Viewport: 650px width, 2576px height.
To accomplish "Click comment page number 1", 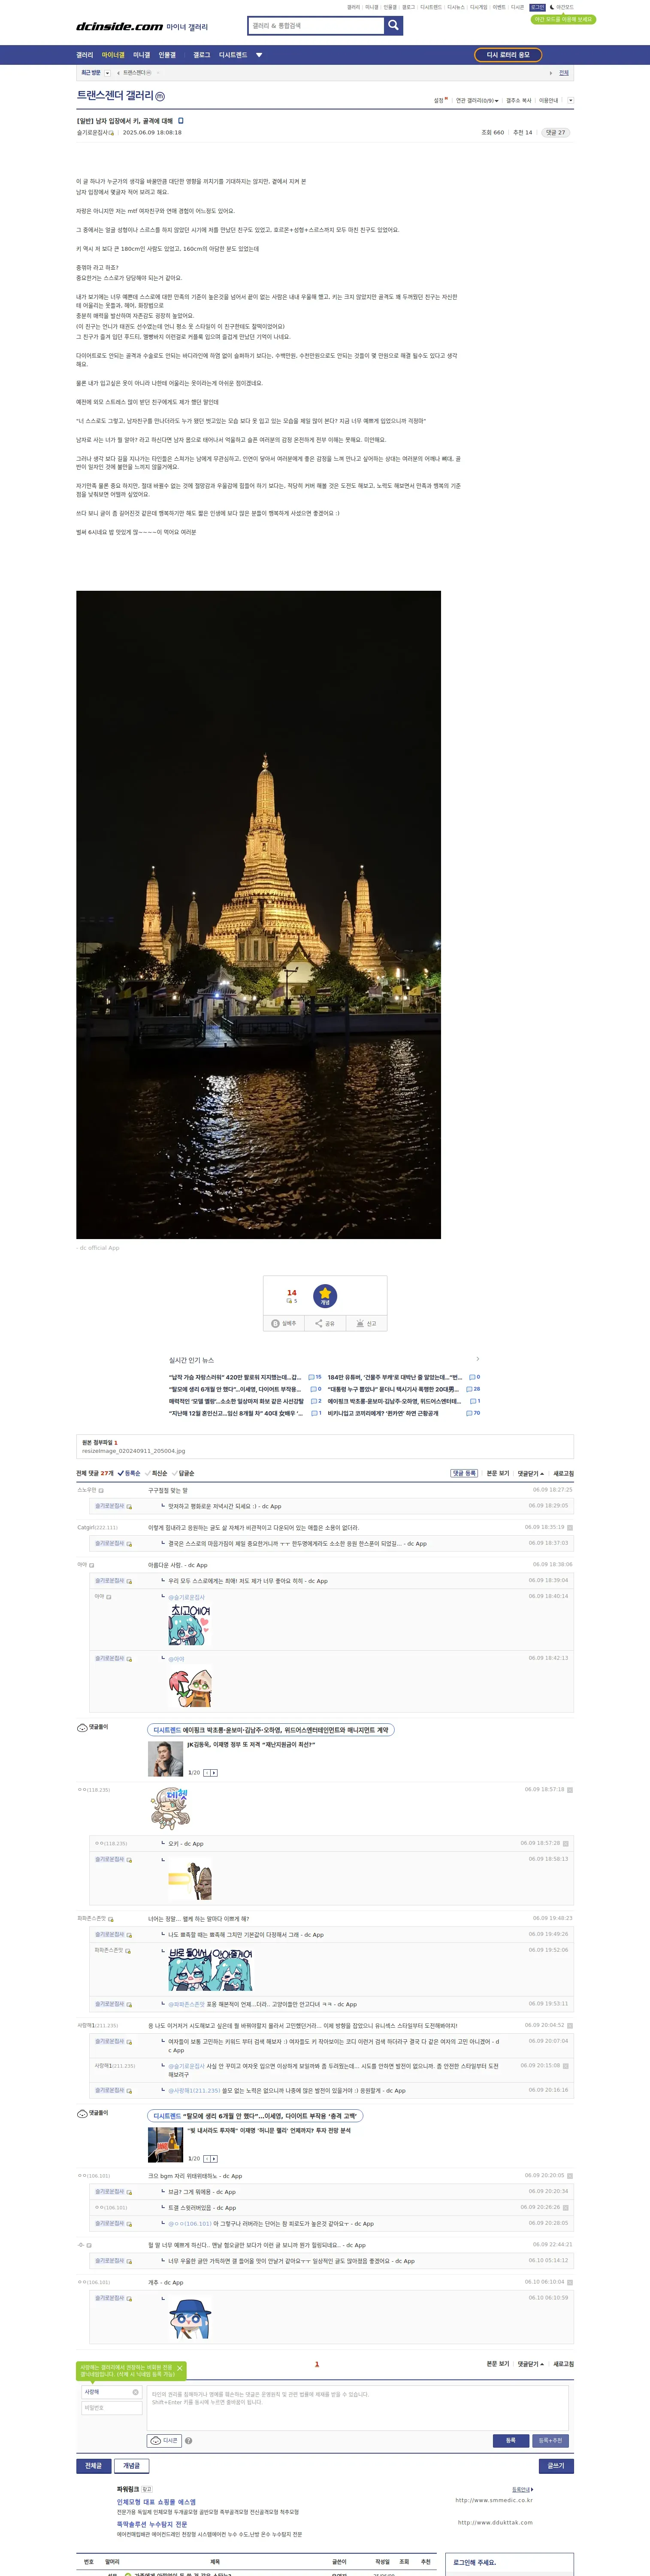I will (317, 2364).
